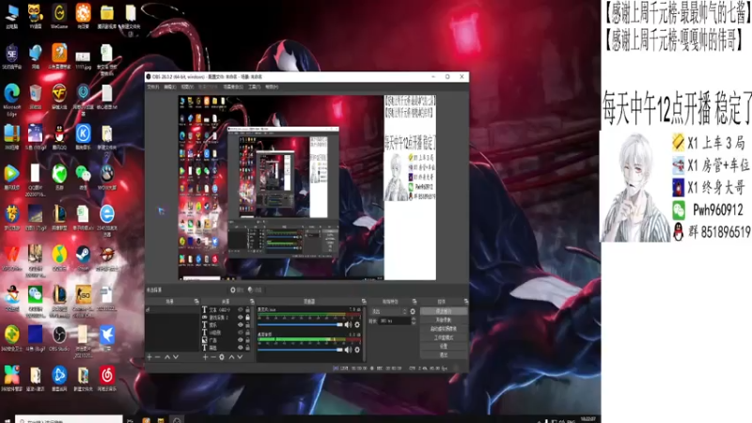Open OBS Studio desktop shortcut

(59, 337)
